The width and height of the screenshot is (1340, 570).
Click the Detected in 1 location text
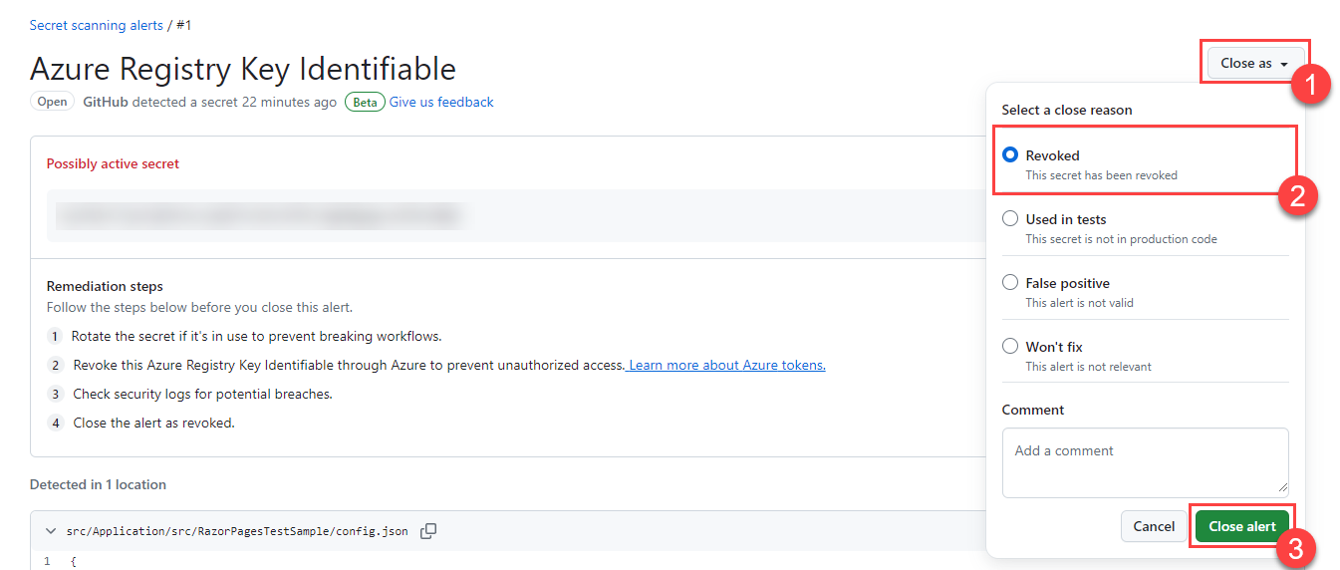pyautogui.click(x=98, y=484)
